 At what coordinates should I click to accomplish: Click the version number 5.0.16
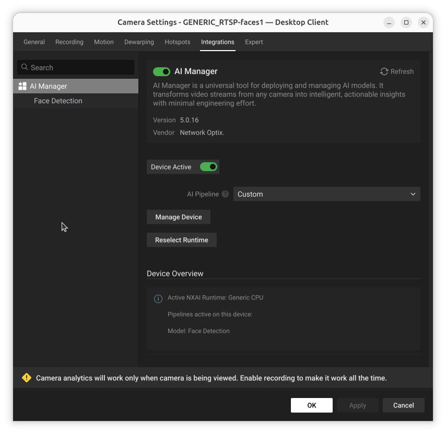click(189, 120)
